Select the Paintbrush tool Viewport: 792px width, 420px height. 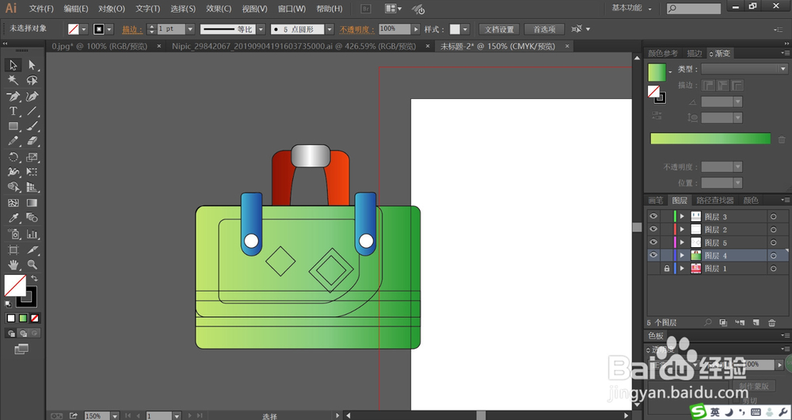(32, 126)
